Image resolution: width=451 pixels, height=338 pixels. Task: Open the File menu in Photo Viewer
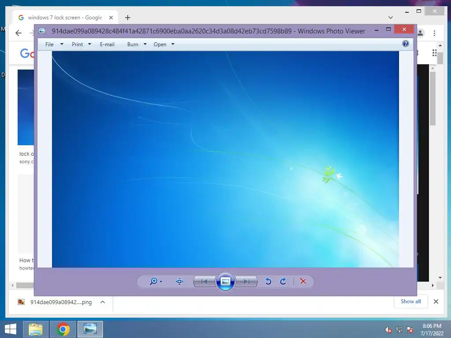49,44
